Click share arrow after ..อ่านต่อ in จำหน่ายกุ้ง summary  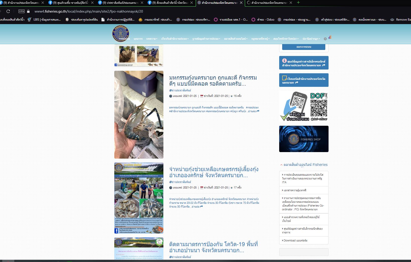click(201, 207)
